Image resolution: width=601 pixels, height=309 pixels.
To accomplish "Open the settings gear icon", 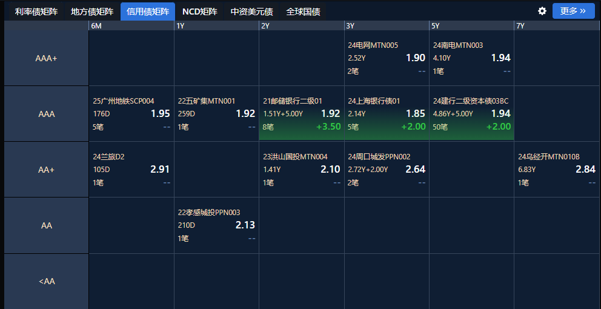I will pyautogui.click(x=542, y=11).
